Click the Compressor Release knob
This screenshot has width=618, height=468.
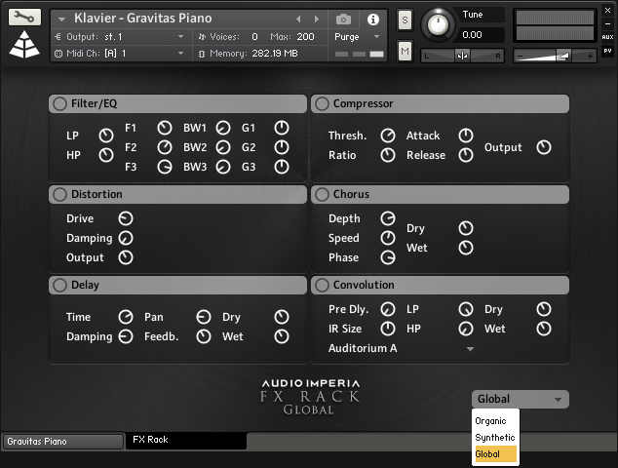[x=466, y=155]
